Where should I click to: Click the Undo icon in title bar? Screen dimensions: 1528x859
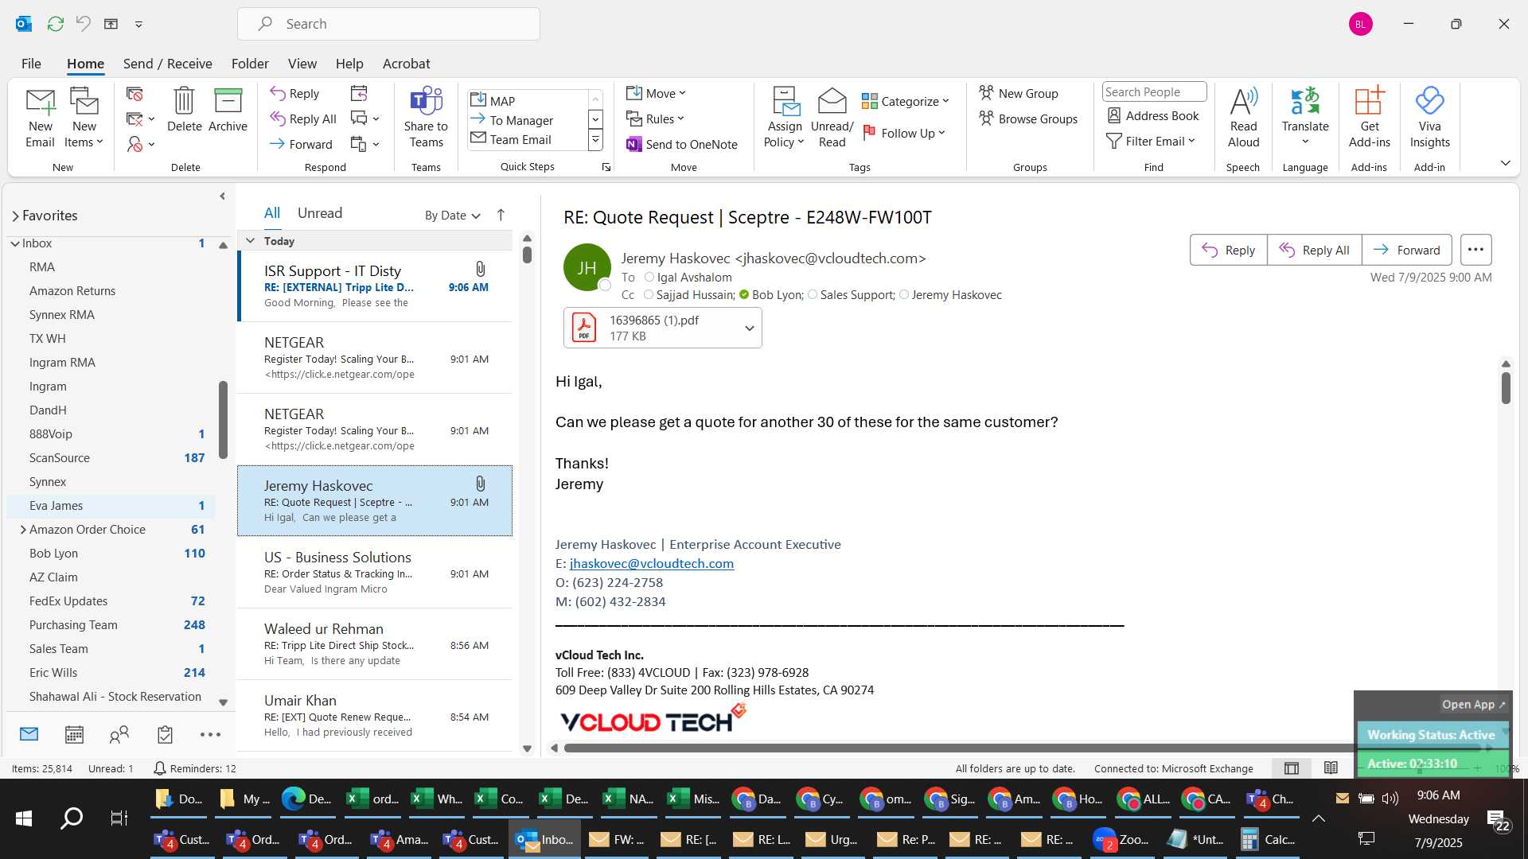click(x=84, y=24)
